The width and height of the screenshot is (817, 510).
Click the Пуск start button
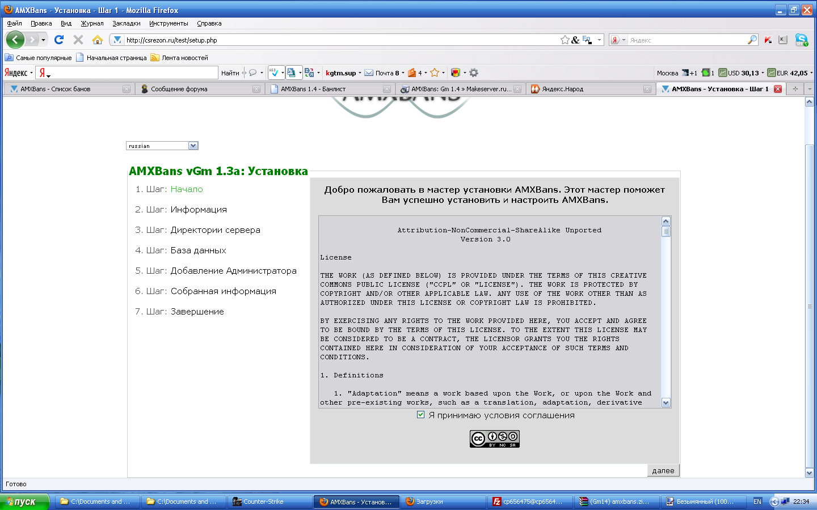coord(25,501)
